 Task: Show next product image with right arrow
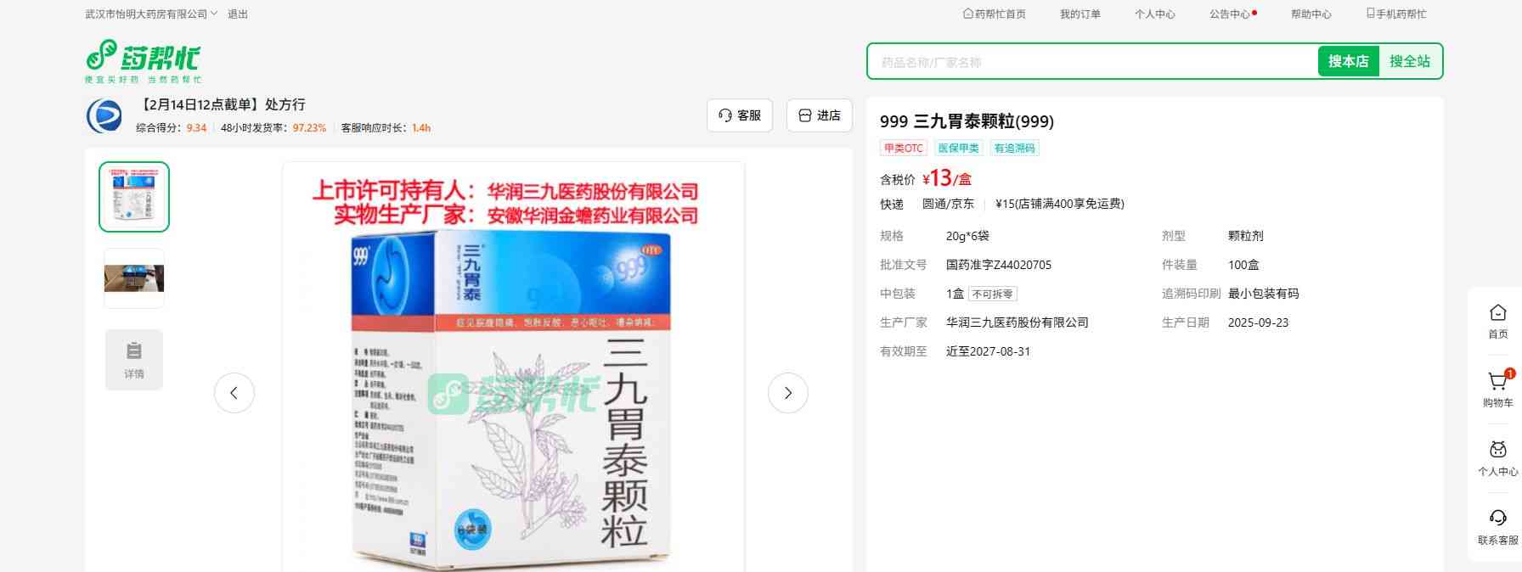(787, 393)
